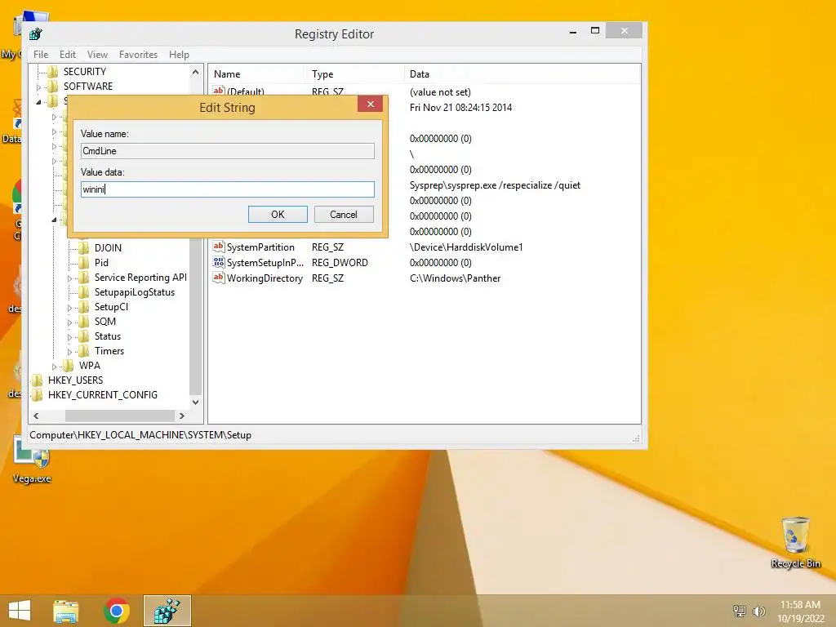Screen dimensions: 836x627
Task: Click the SystemSetupInP... DWORD value icon
Action: 219,262
